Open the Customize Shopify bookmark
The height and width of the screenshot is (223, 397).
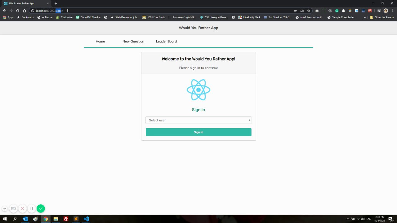point(64,17)
